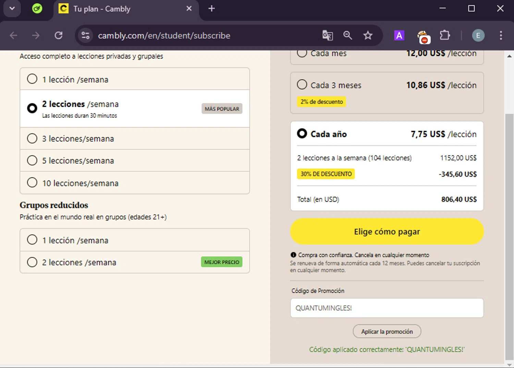Screen dimensions: 514x368
Task: Click the green extension icon in tab strip
Action: pos(37,9)
